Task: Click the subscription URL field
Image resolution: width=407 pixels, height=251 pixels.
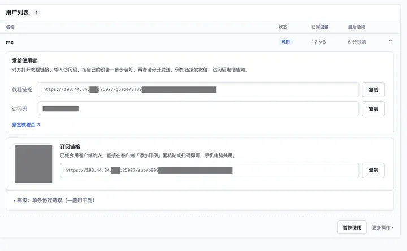Action: point(210,170)
